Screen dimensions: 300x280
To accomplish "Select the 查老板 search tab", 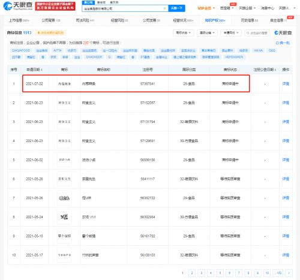I will pyautogui.click(x=101, y=2).
